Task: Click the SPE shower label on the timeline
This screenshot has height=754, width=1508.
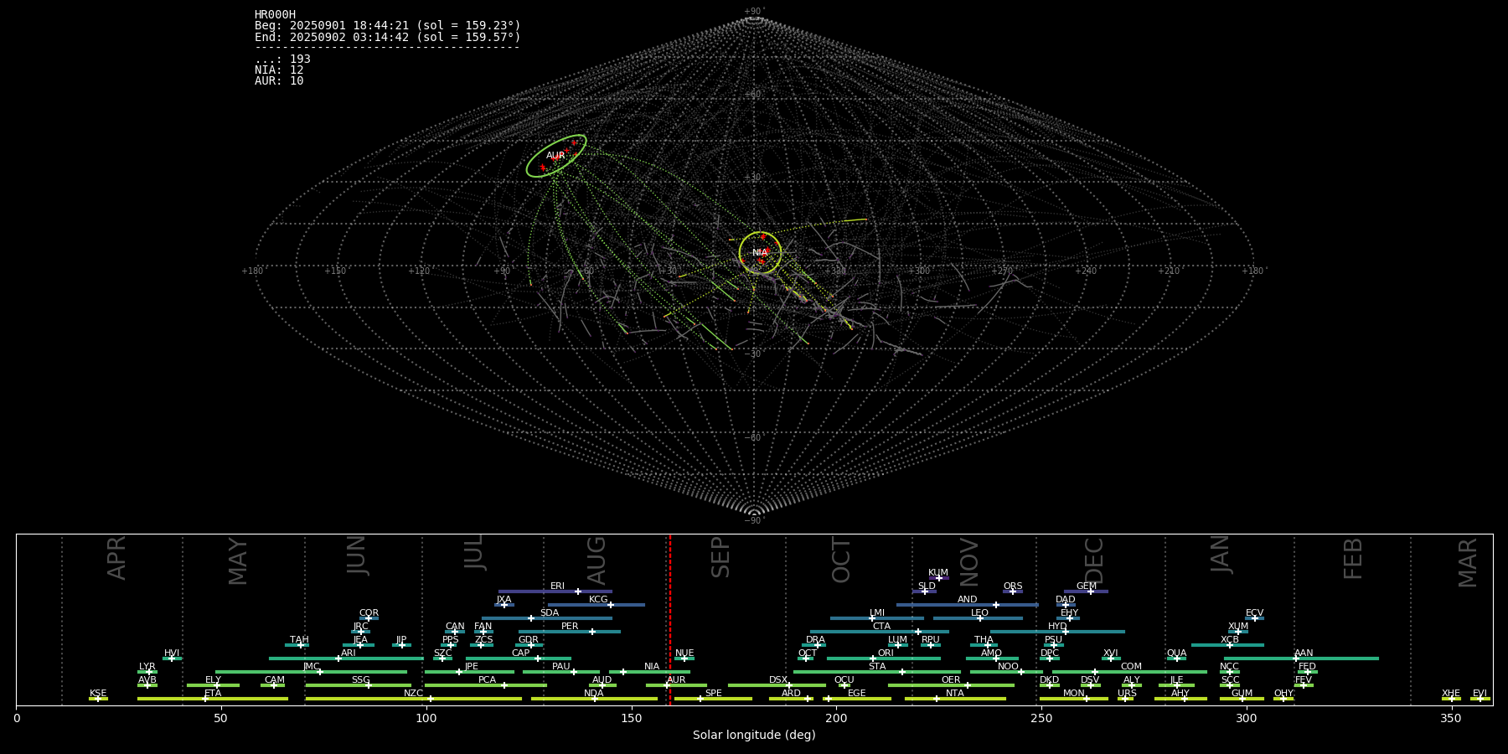Action: 714,693
